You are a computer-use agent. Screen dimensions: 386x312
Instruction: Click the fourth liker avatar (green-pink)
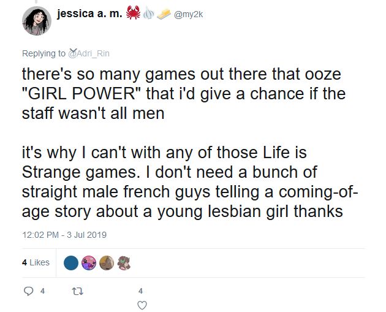[123, 263]
